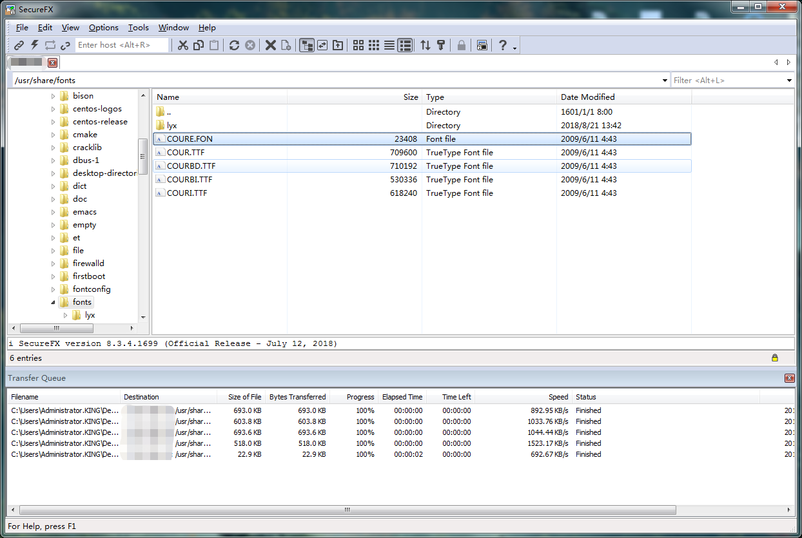Select the COURE.FON file
The image size is (802, 538).
(x=190, y=139)
